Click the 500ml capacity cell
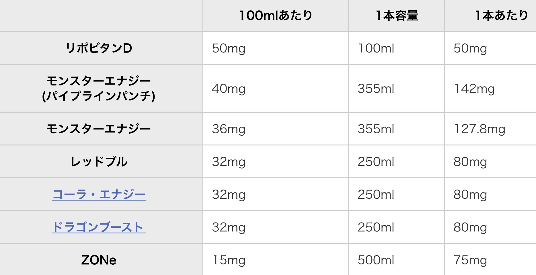This screenshot has width=536, height=275. (376, 260)
